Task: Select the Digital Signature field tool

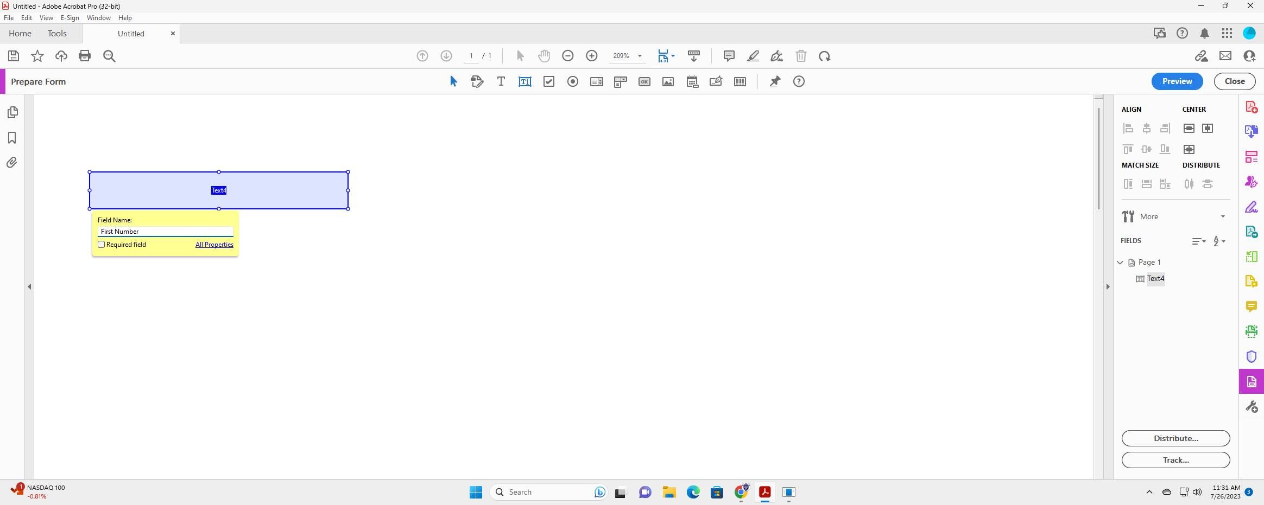Action: (715, 81)
